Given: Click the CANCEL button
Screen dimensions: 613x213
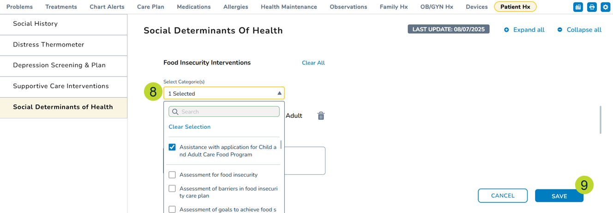Looking at the screenshot, I should 503,196.
